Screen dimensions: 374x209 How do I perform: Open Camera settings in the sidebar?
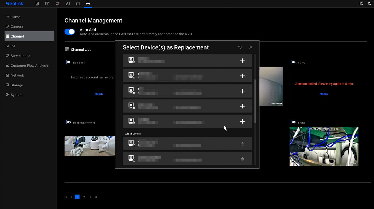29,26
